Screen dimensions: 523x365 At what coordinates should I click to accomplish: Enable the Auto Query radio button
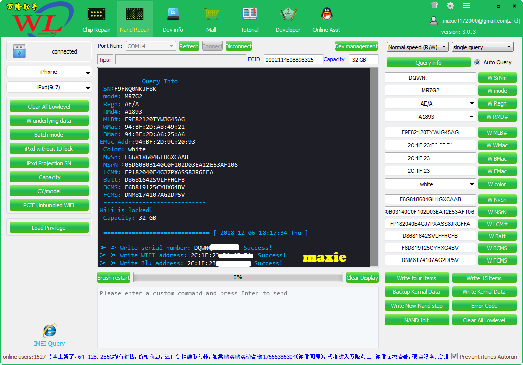[x=477, y=62]
